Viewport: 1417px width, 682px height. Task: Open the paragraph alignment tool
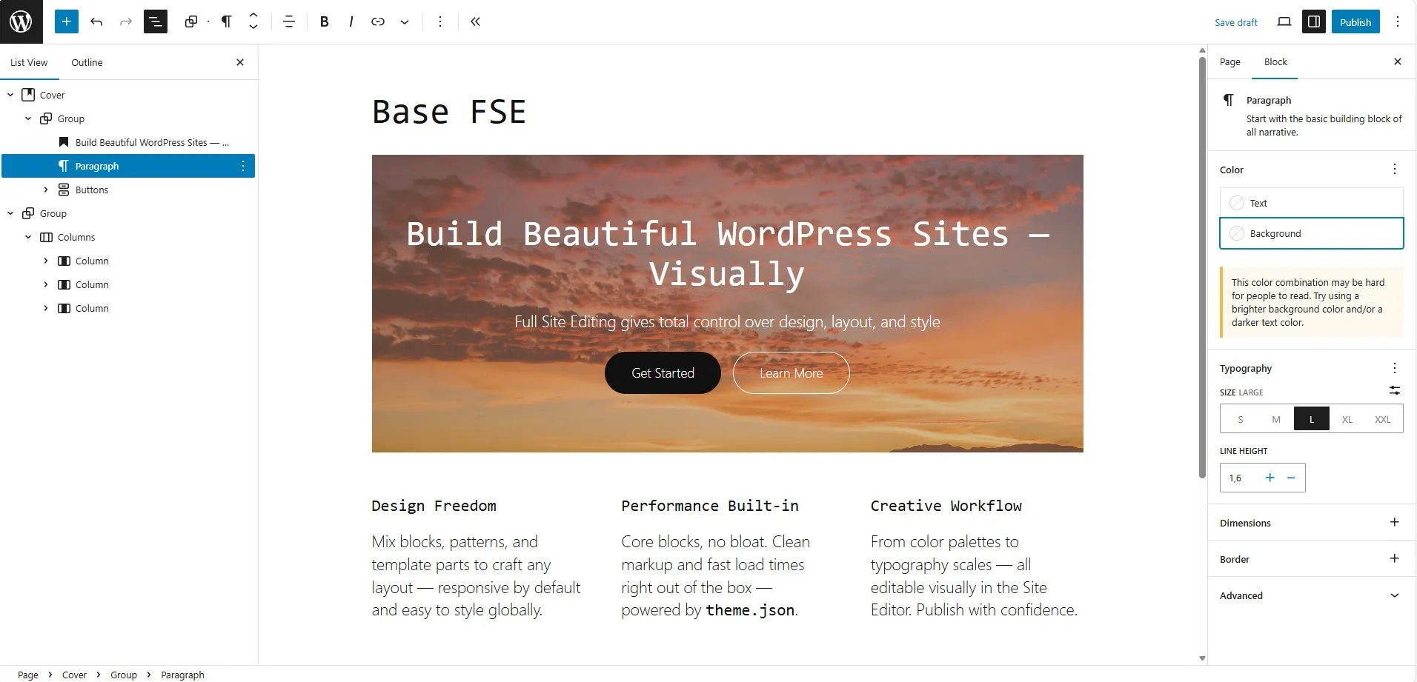tap(288, 21)
